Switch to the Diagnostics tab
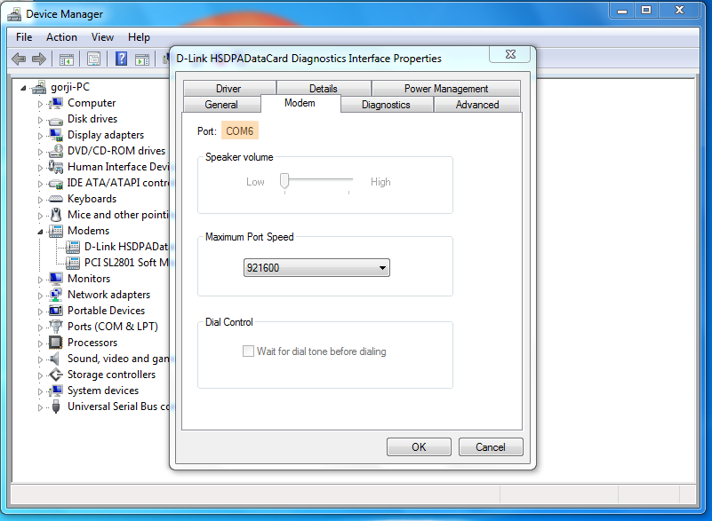This screenshot has width=712, height=521. point(387,105)
